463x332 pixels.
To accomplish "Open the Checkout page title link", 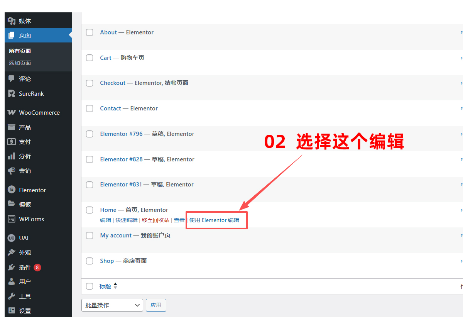I will [113, 83].
